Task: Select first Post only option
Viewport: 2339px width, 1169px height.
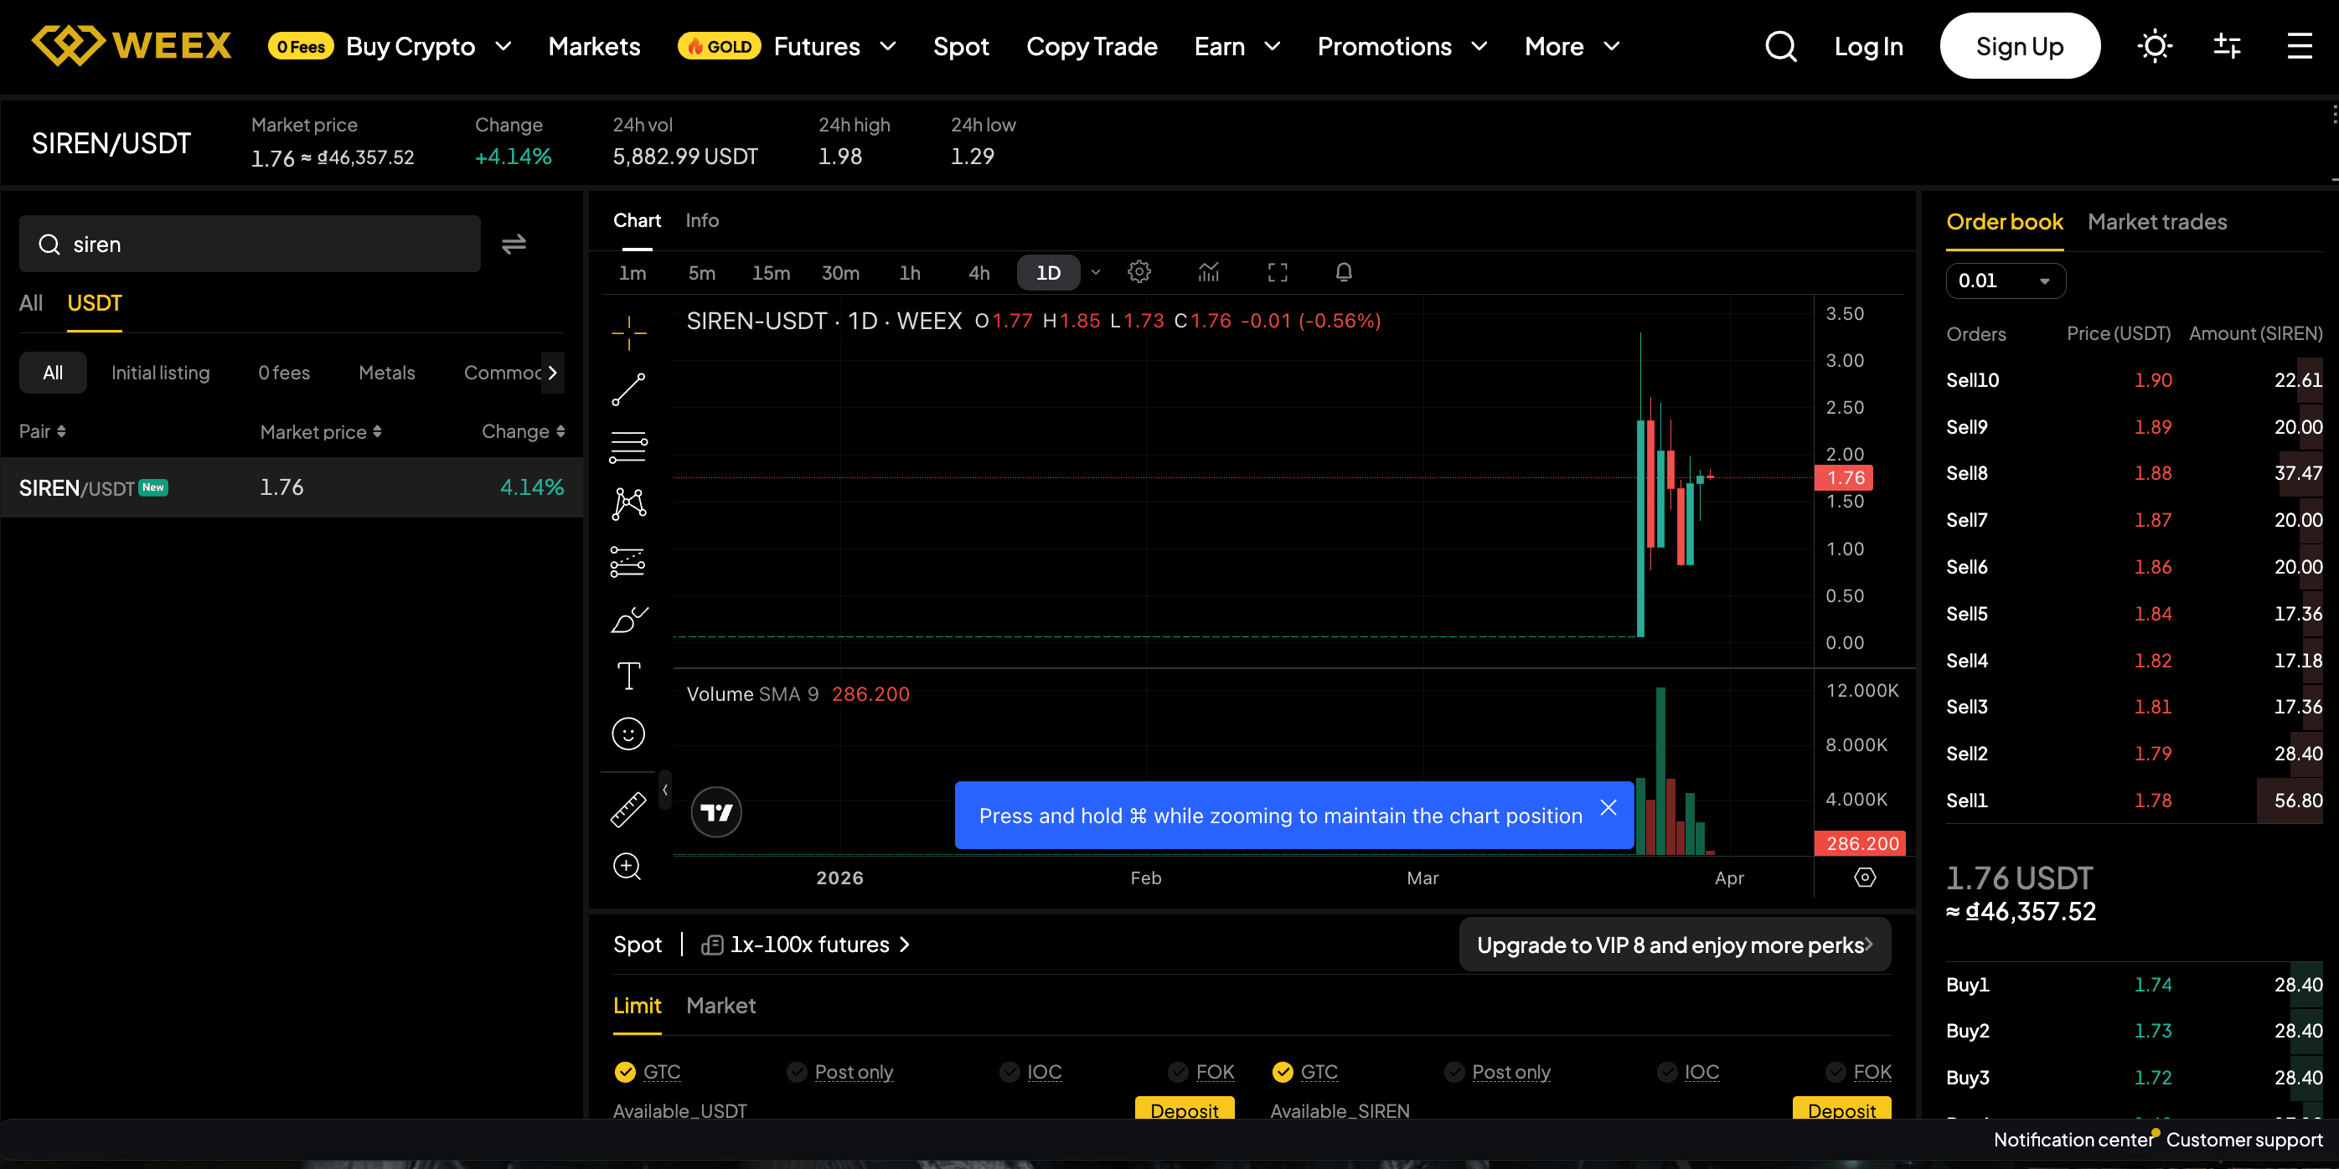Action: [x=797, y=1072]
